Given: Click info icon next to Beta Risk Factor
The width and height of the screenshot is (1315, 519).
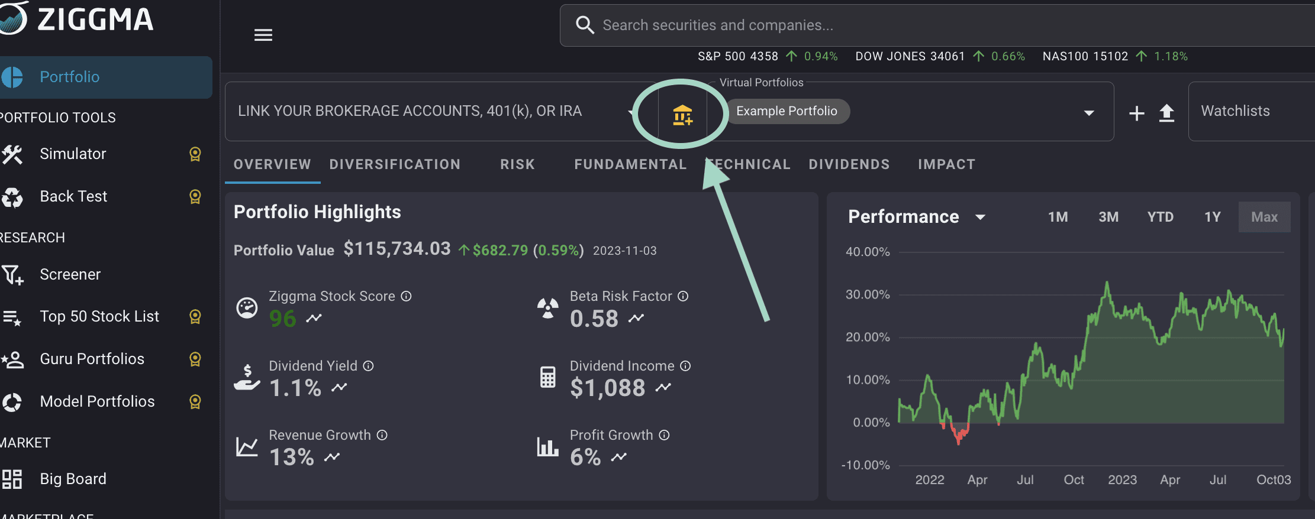Looking at the screenshot, I should (683, 296).
